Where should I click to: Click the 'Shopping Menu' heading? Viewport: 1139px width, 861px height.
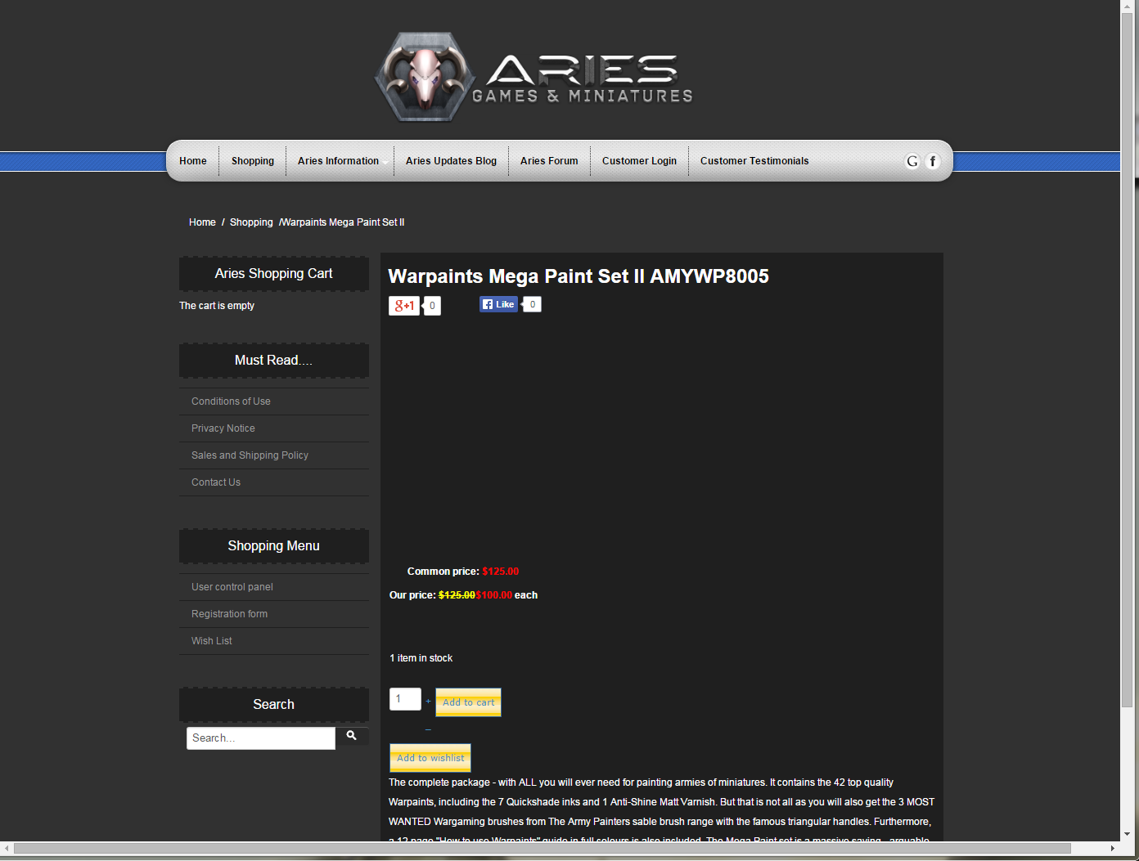274,546
